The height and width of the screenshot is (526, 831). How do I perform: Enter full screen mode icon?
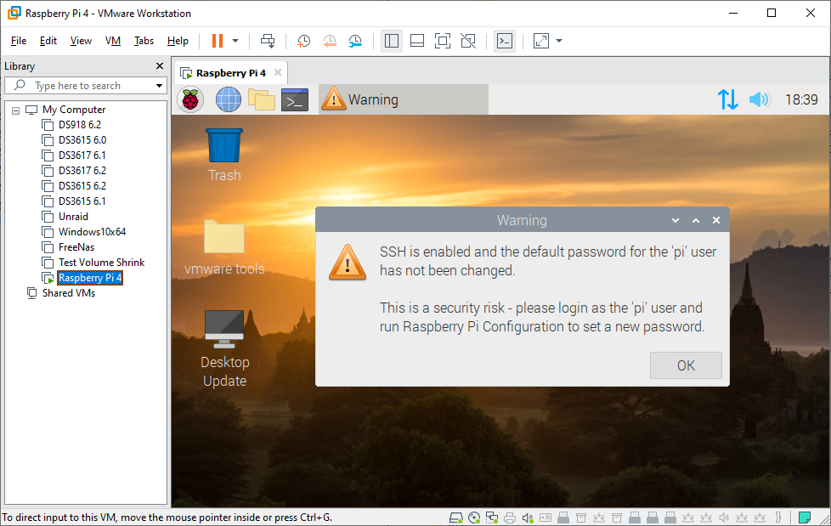pos(443,41)
